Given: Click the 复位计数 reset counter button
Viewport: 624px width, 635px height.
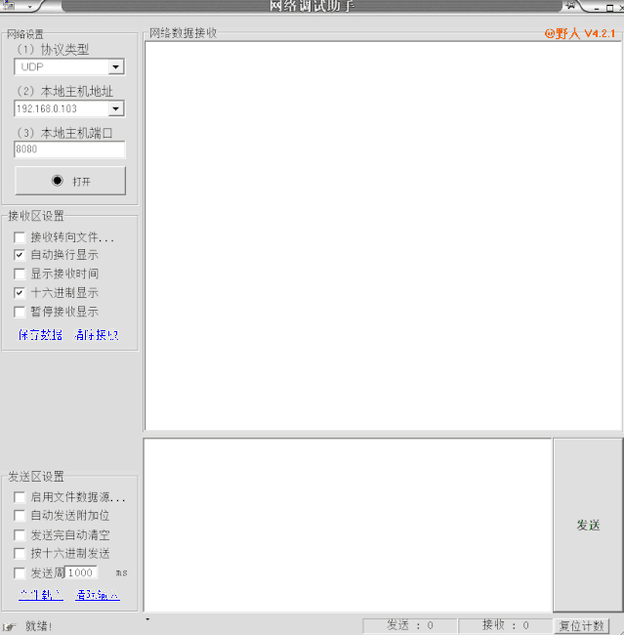Looking at the screenshot, I should [581, 625].
